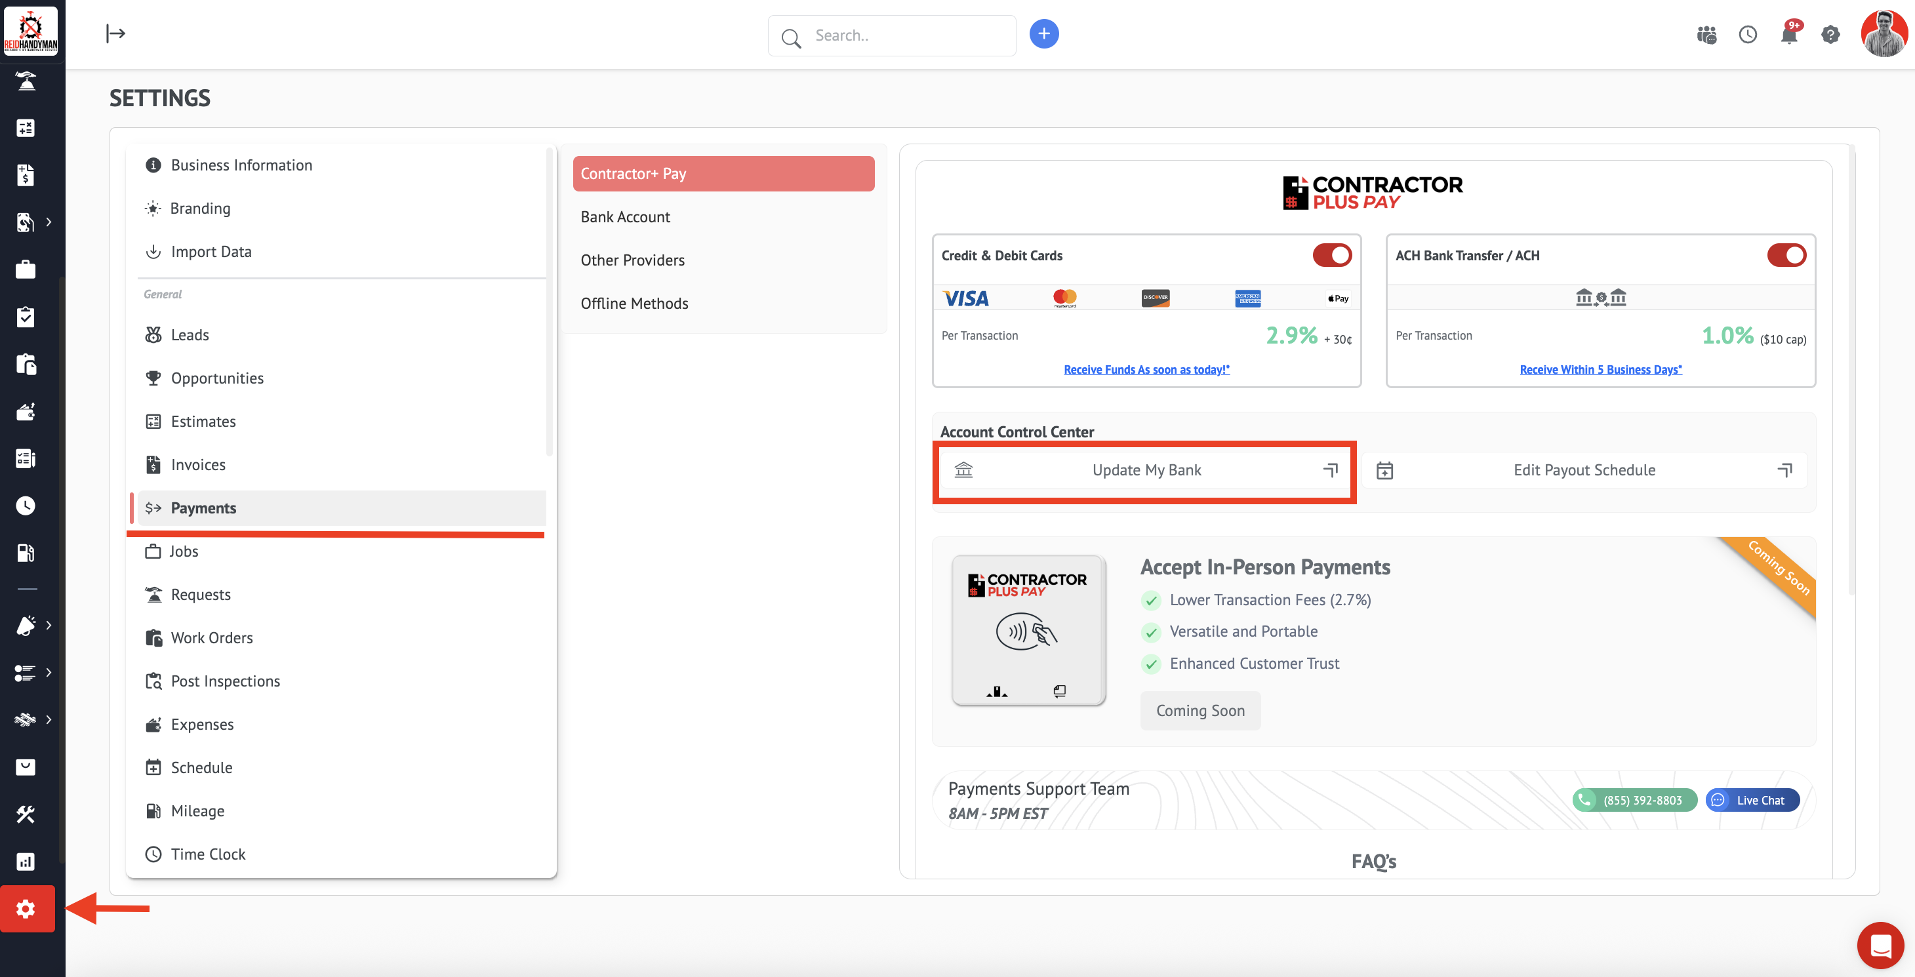Viewport: 1915px width, 977px height.
Task: Open the red chat widget bubble
Action: click(1880, 946)
